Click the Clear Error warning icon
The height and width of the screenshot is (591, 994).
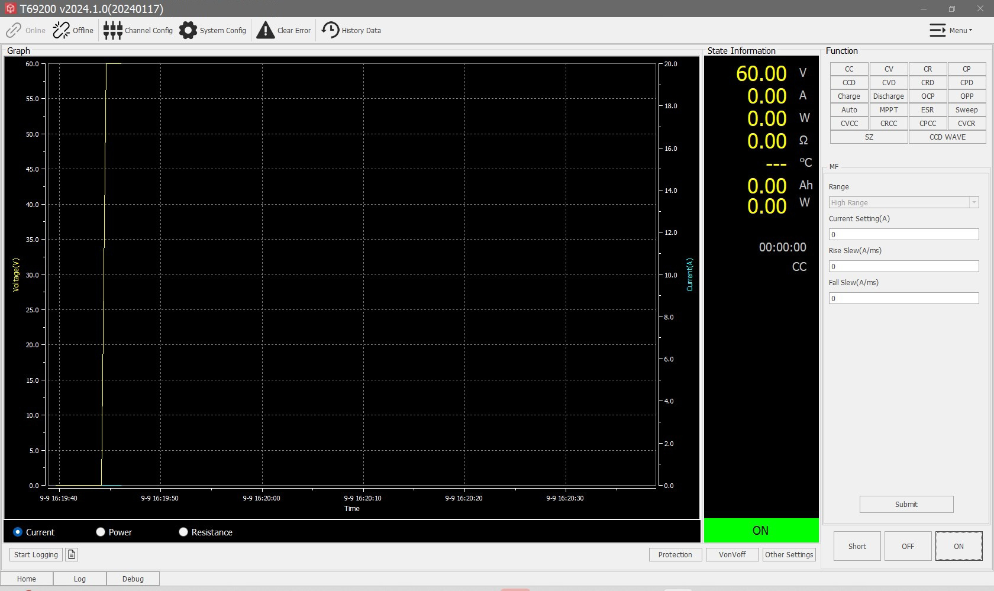pos(266,30)
